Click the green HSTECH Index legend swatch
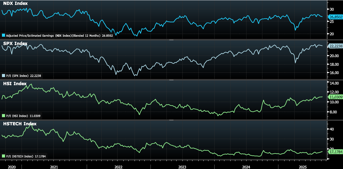 click(x=3, y=156)
